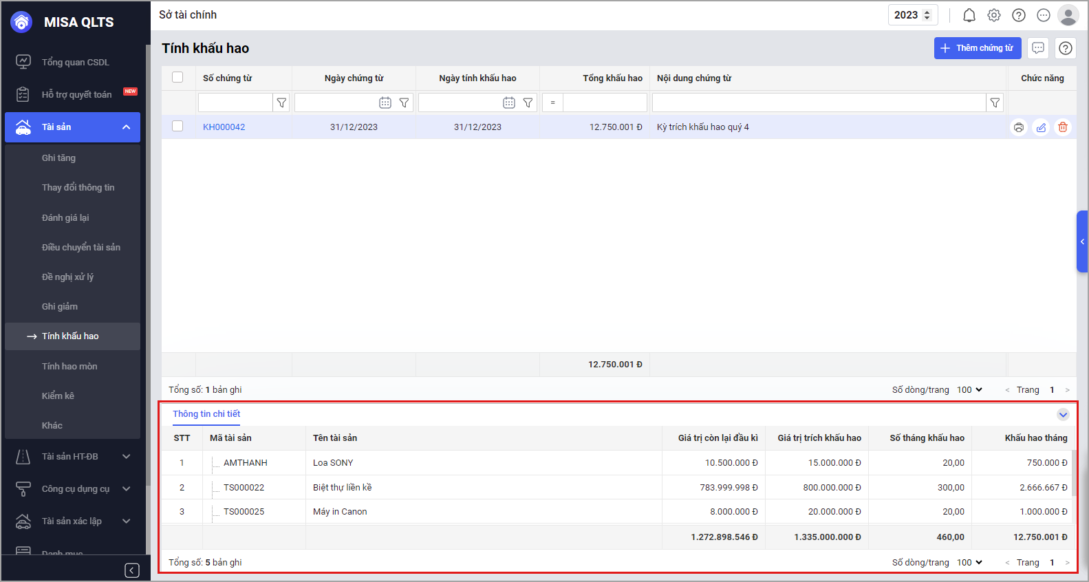Check the row checkbox for KH000042
The image size is (1089, 582).
(177, 127)
